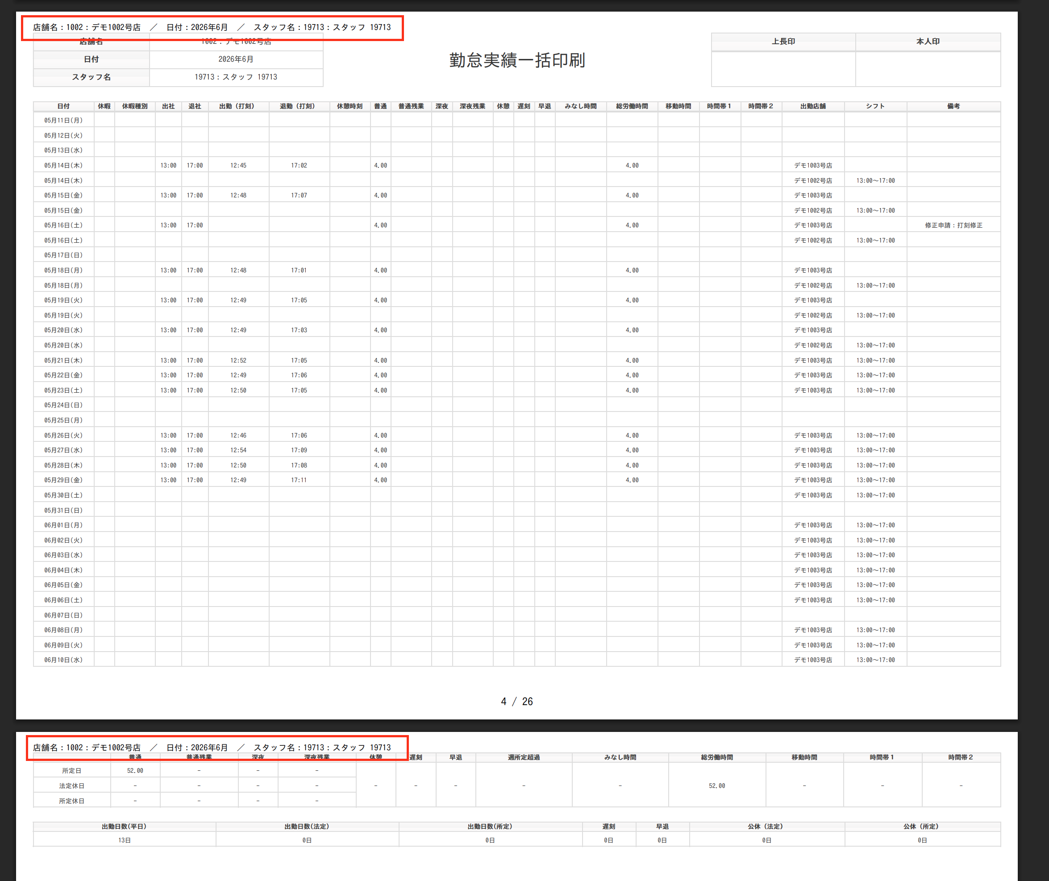1049x881 pixels.
Task: Click the 休暇種別 column header
Action: point(135,106)
